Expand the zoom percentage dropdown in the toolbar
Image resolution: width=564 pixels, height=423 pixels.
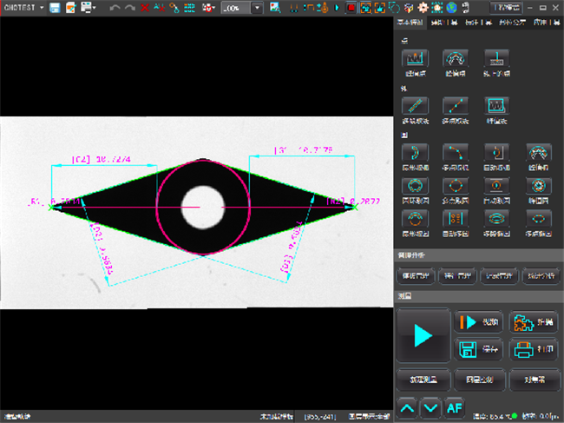[x=258, y=8]
